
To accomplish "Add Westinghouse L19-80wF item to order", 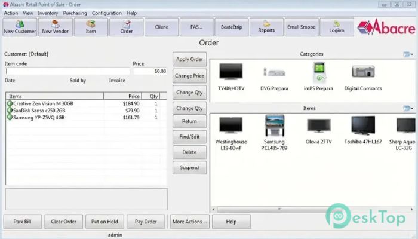I will [x=231, y=133].
